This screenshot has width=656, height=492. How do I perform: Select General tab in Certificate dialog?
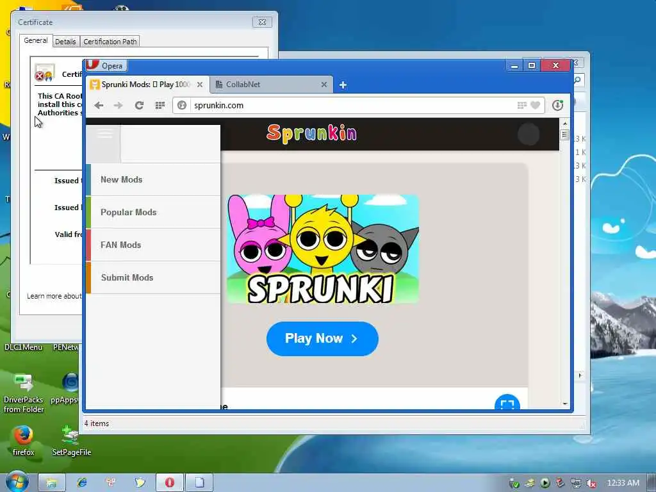tap(36, 40)
